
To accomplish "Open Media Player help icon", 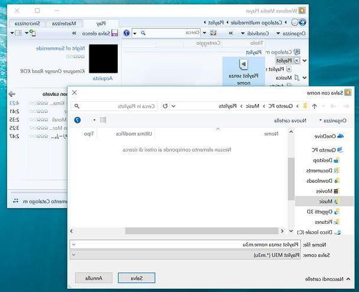I will point(127,33).
